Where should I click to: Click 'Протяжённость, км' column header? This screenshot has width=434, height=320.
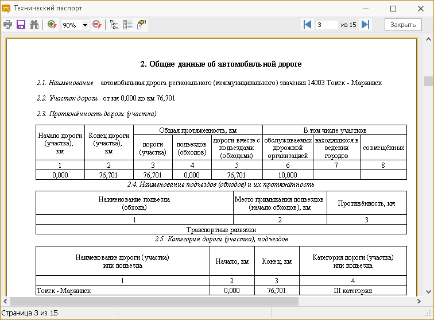pos(366,203)
